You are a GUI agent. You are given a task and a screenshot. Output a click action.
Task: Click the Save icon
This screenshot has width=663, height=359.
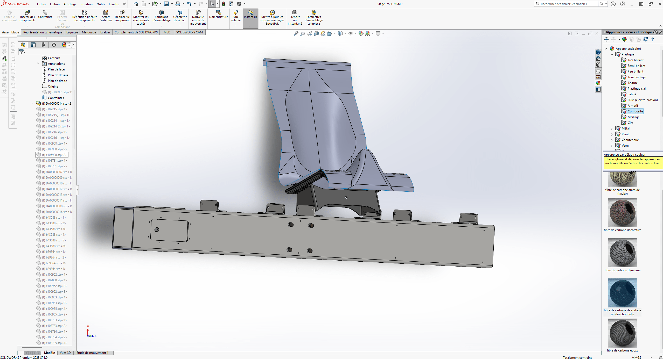tap(166, 4)
